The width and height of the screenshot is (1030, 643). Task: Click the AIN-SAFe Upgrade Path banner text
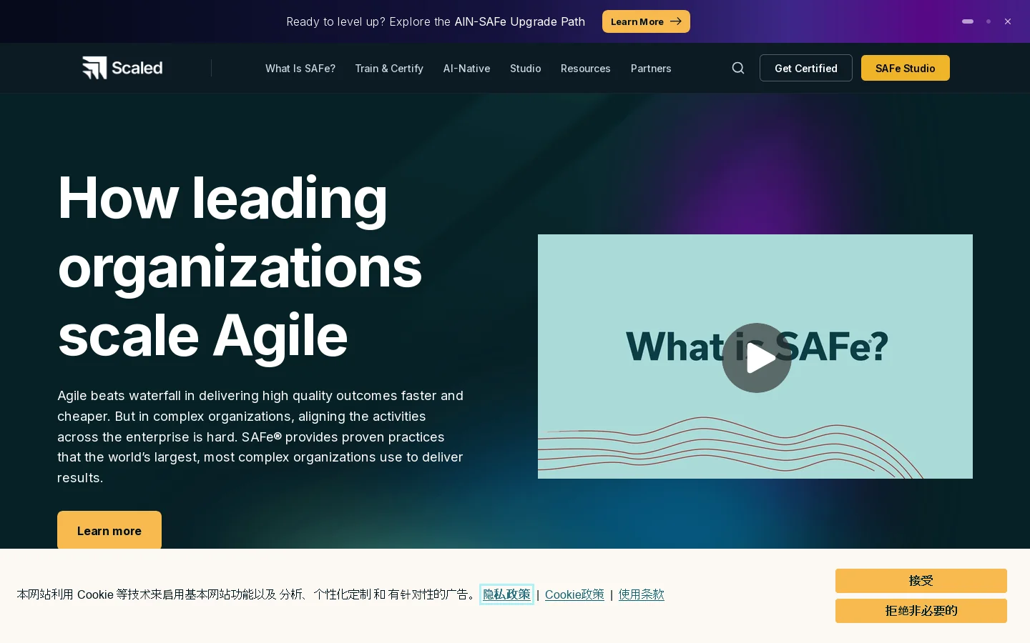click(519, 21)
